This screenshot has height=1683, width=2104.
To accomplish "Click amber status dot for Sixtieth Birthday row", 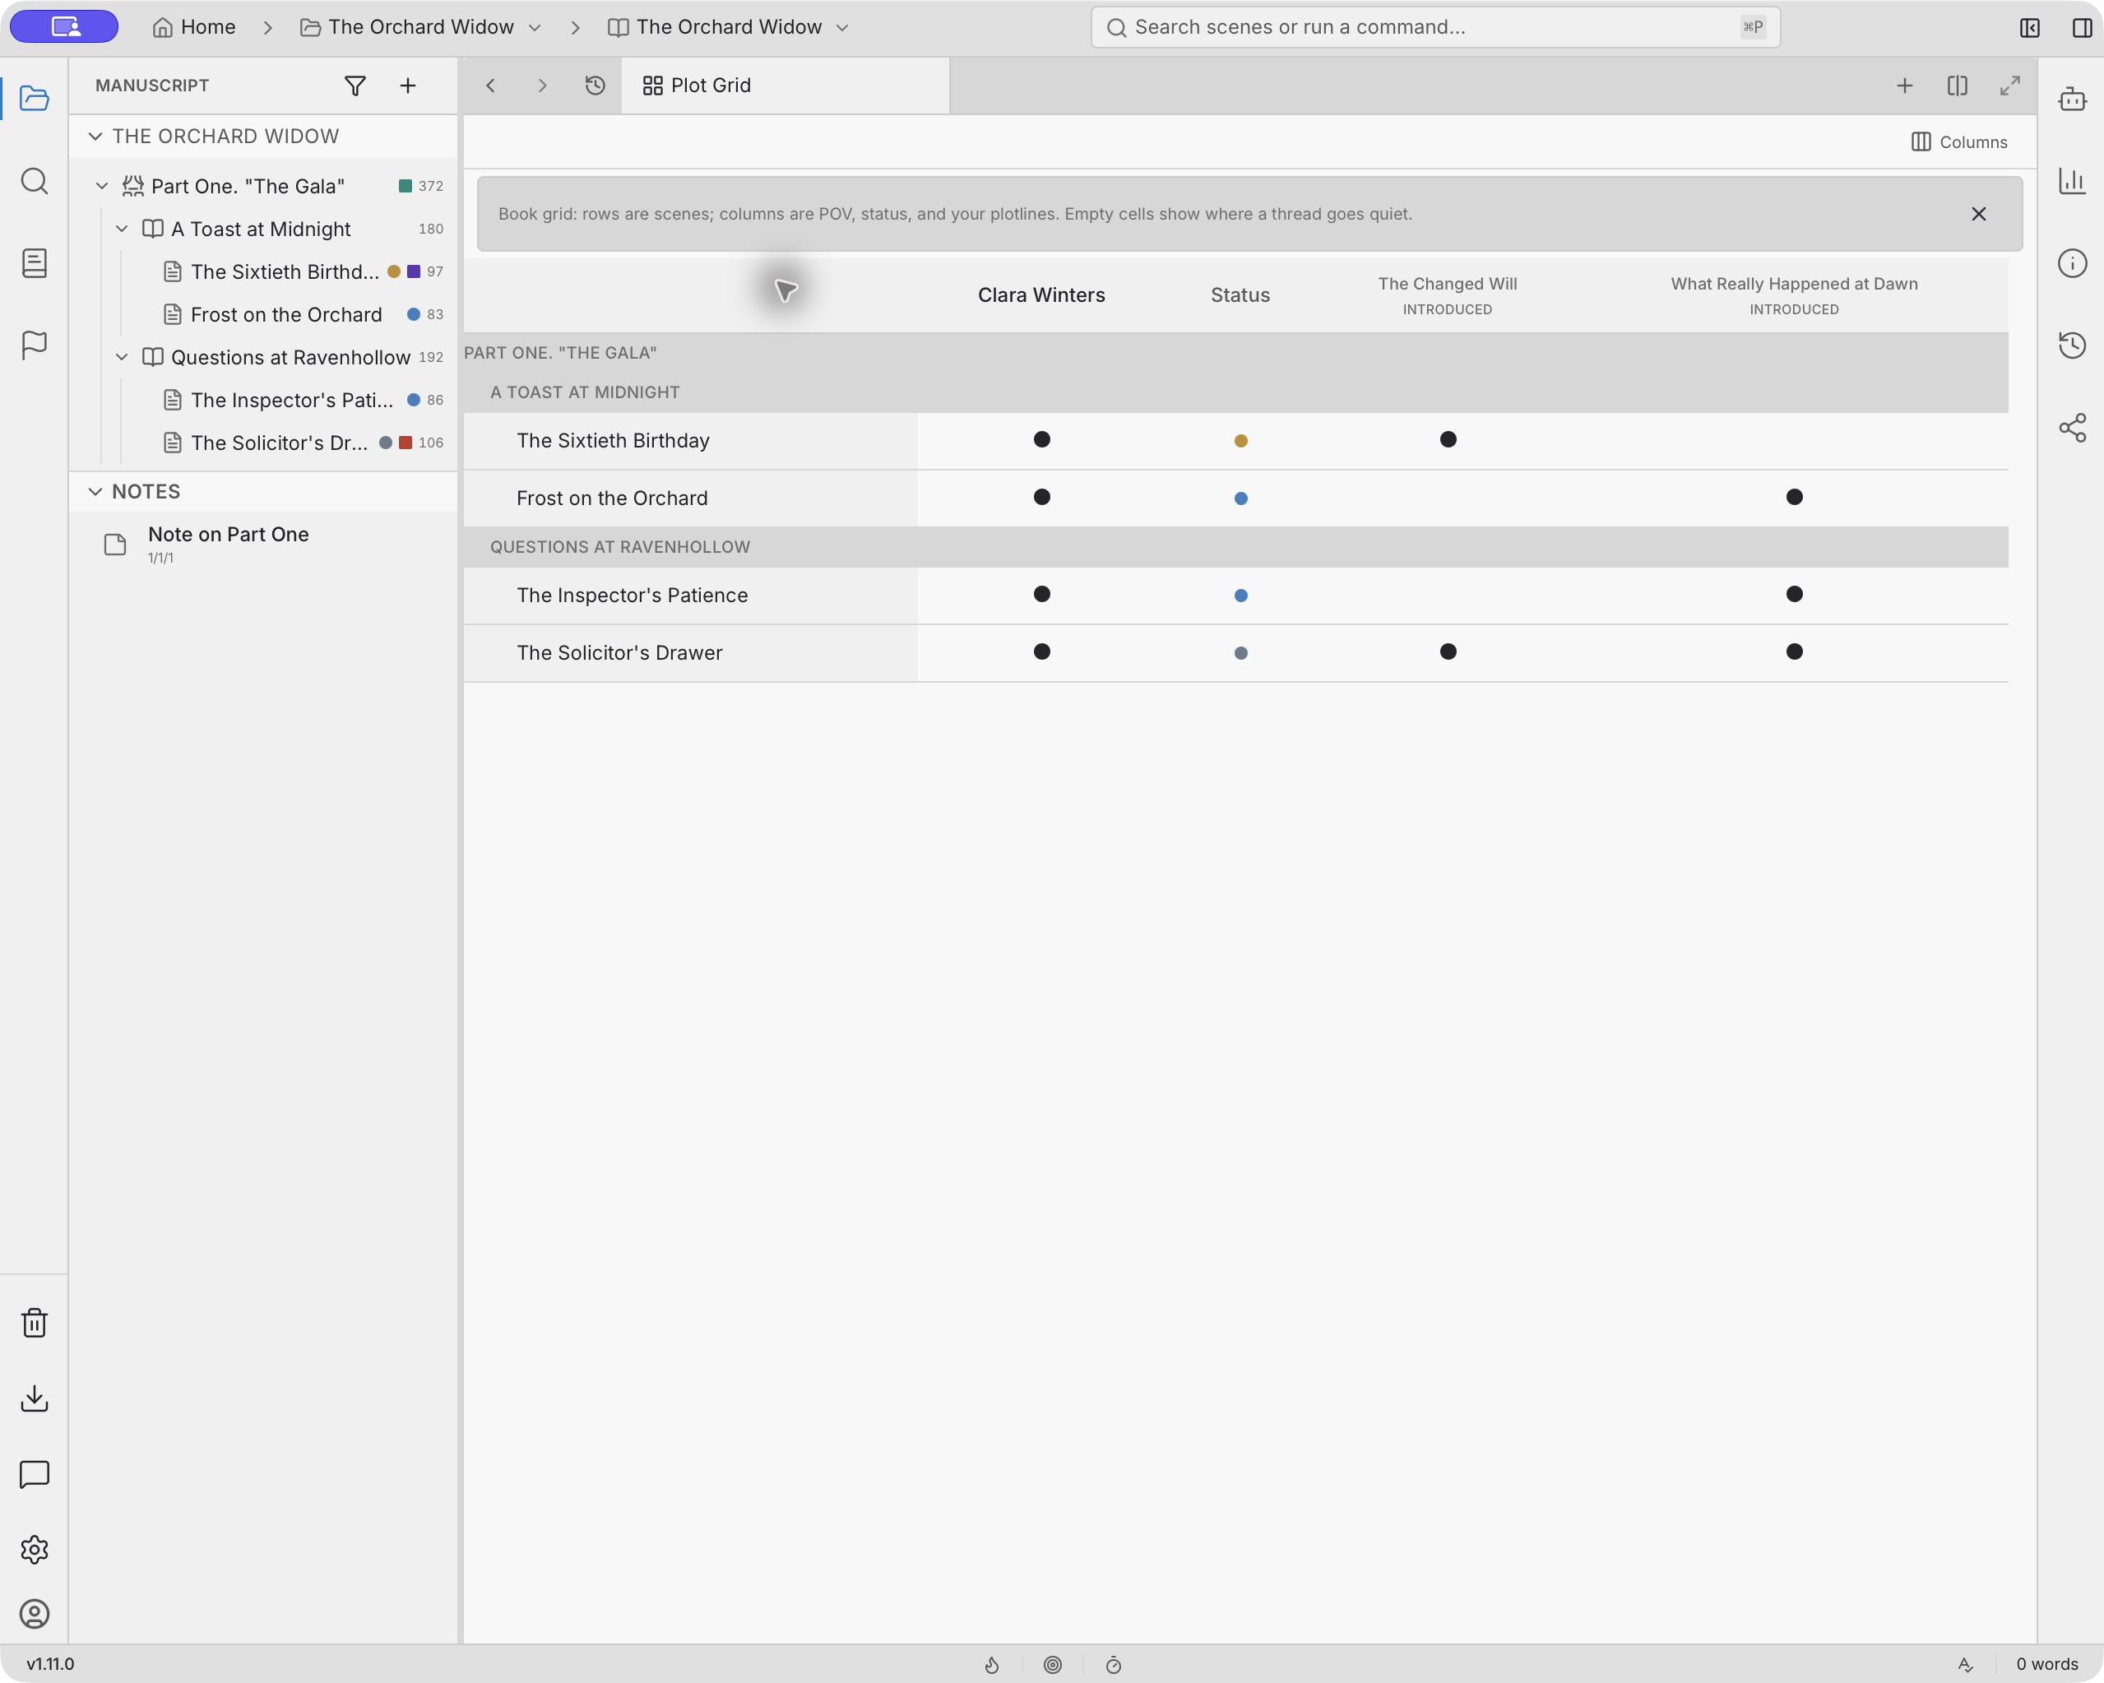I will coord(1240,440).
